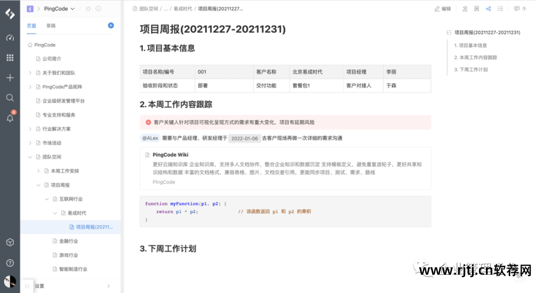Collapse the 易成时代 tree node
This screenshot has width=536, height=293.
(55, 213)
